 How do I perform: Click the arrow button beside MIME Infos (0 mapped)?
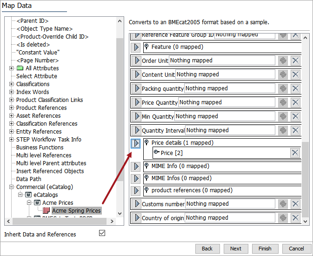click(136, 178)
